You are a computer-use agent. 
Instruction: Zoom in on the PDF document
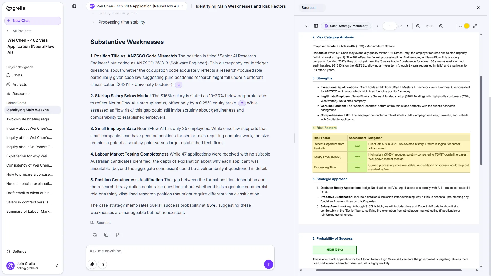441,26
